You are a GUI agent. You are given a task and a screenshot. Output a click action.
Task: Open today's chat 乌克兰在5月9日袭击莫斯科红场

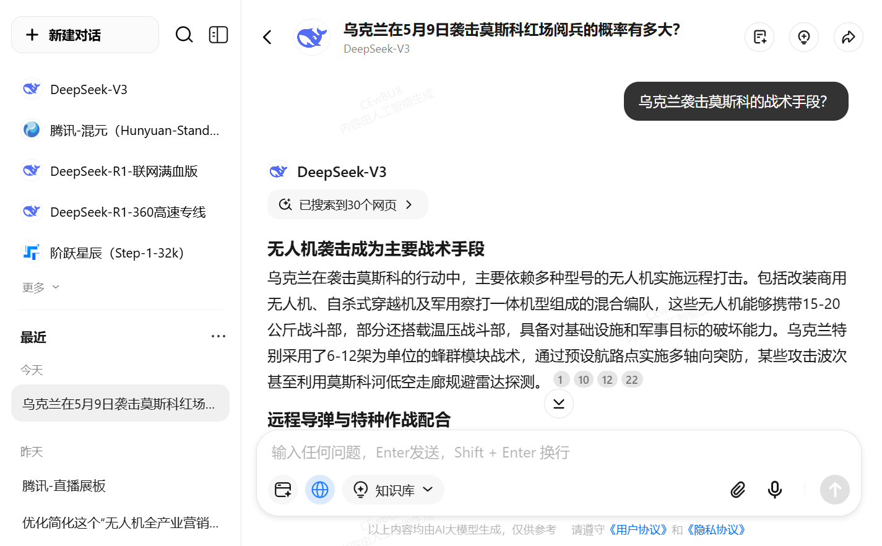(120, 404)
